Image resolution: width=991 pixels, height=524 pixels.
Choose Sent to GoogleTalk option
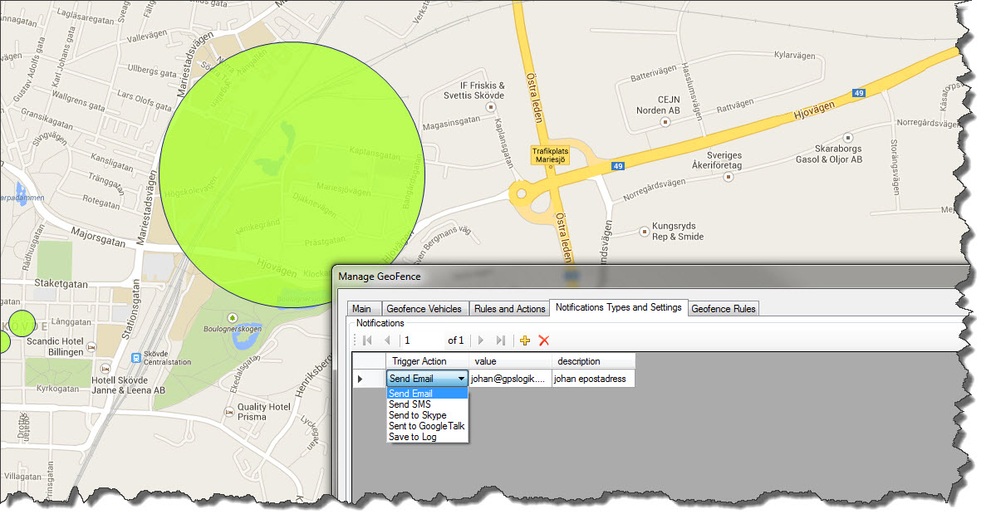coord(427,426)
